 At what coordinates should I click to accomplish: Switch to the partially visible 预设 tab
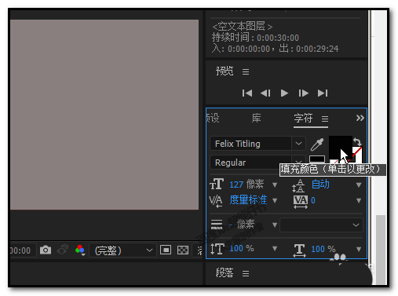tap(213, 118)
